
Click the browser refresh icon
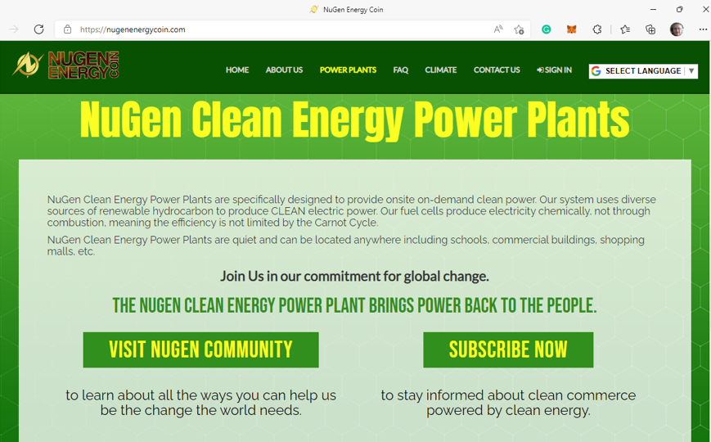(x=38, y=29)
